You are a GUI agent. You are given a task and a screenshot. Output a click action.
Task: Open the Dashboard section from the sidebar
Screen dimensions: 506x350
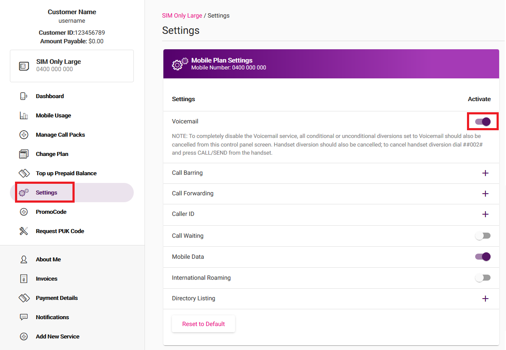click(x=24, y=96)
